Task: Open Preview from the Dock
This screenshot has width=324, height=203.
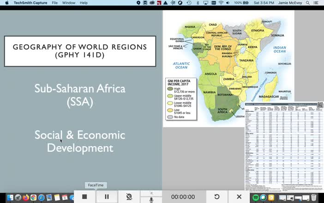Action: [49, 197]
